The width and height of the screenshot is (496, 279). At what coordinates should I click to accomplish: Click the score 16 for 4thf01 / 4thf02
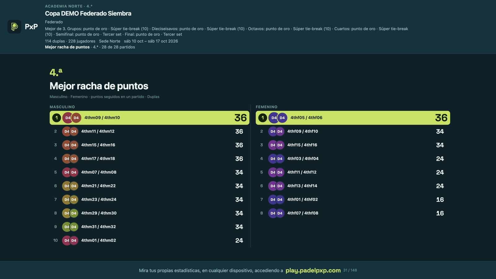tap(440, 200)
